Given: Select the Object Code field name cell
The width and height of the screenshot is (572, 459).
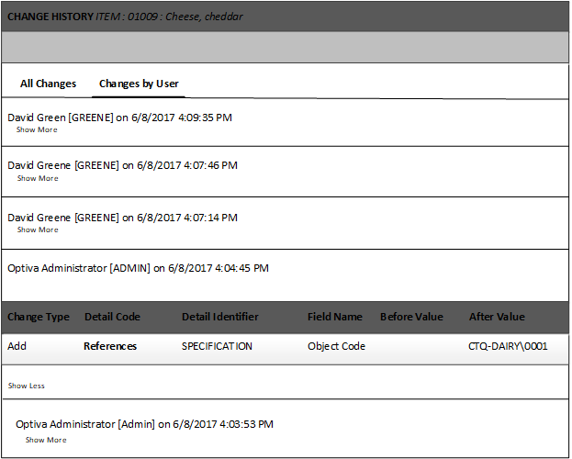Looking at the screenshot, I should coord(336,347).
